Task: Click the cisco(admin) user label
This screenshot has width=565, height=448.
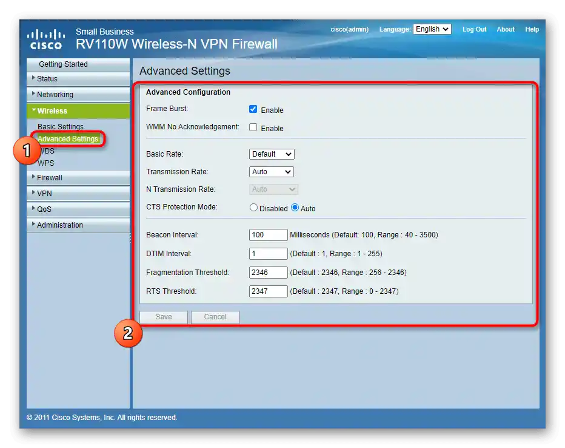Action: pyautogui.click(x=350, y=29)
